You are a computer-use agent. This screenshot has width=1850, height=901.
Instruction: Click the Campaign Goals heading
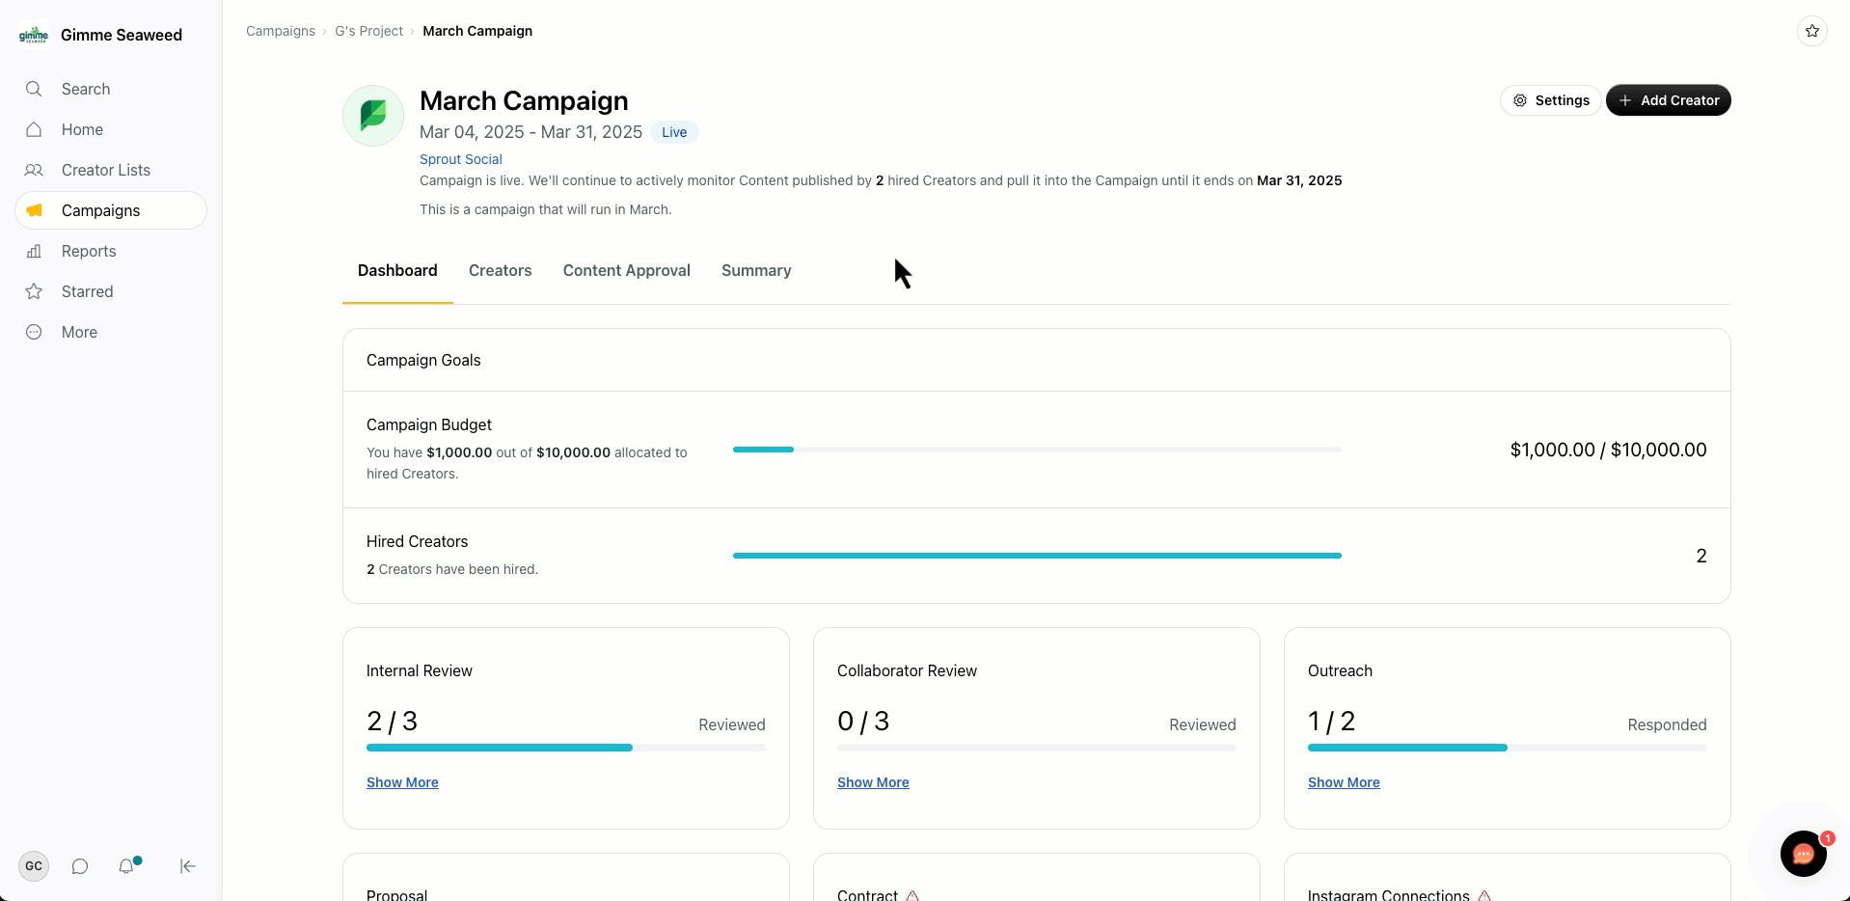423,360
